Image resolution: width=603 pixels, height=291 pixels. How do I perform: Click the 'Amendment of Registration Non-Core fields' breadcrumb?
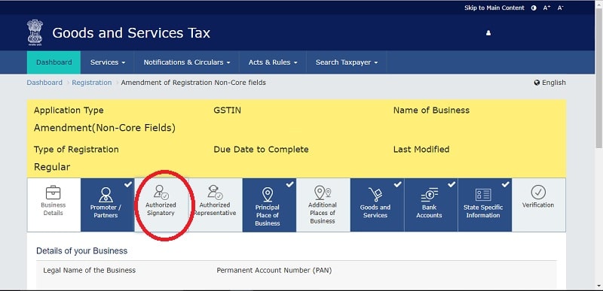tap(194, 83)
